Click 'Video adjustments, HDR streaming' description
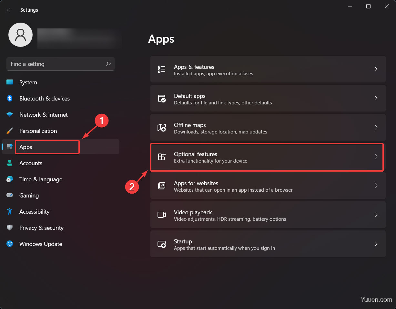Image resolution: width=396 pixels, height=309 pixels. click(230, 219)
